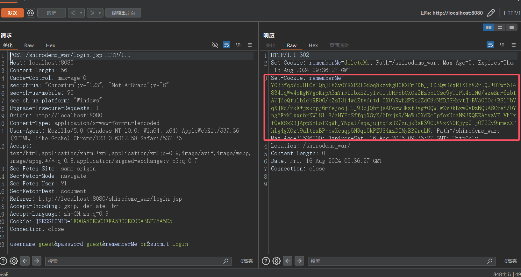Open help icon below response panel
Viewport: 521px width, 277px height.
coord(266,261)
